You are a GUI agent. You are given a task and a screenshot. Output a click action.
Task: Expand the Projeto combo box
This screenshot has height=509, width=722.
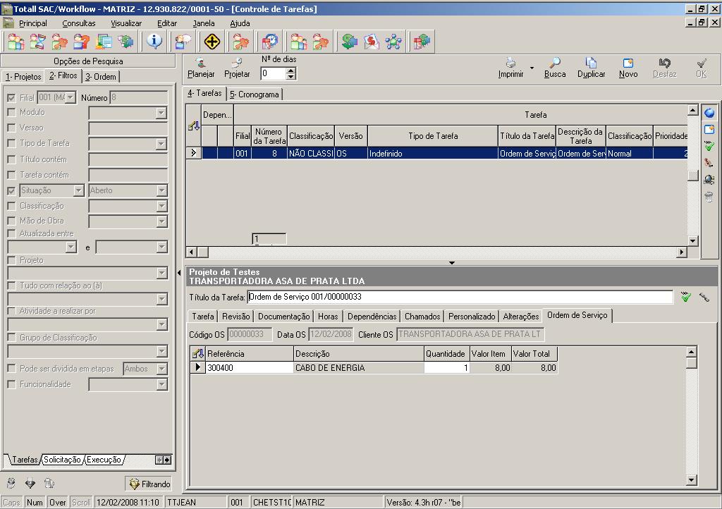(161, 274)
